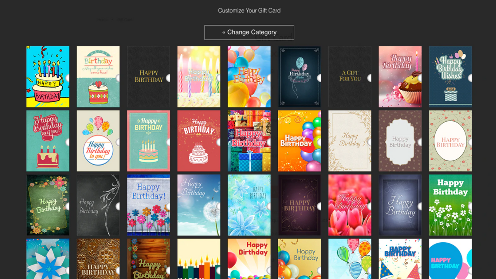This screenshot has width=496, height=279.
Task: Select the stacked gift boxes birthday card
Action: point(249,141)
